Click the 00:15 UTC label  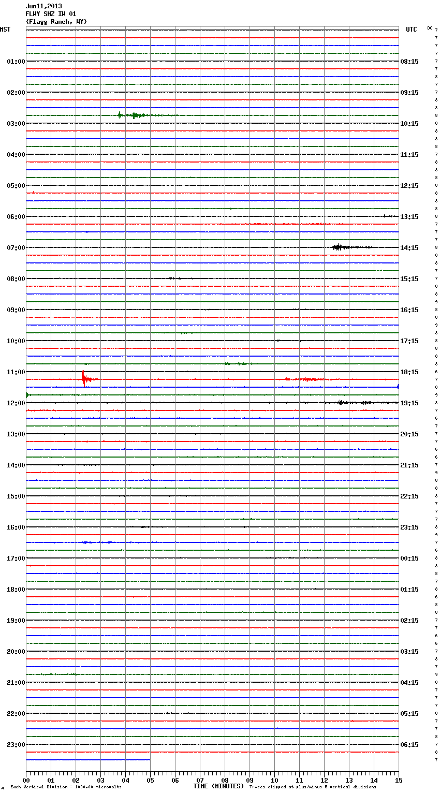(x=409, y=558)
